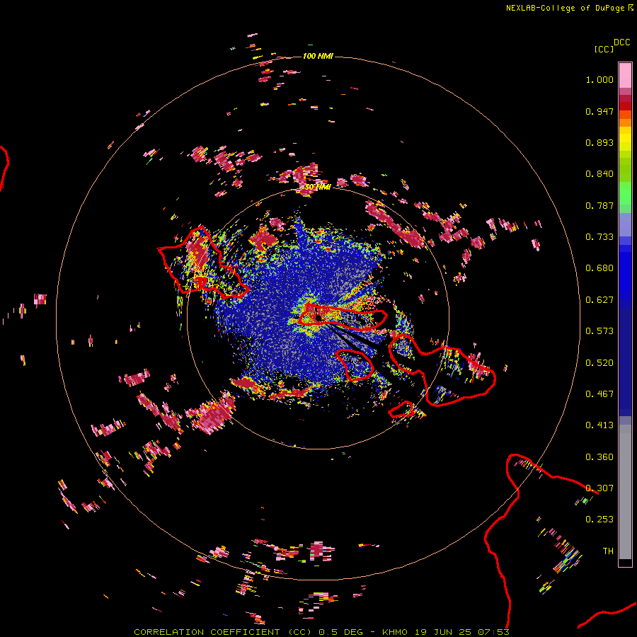Click the 50 NMI range ring label
This screenshot has height=637, width=637.
tap(318, 188)
